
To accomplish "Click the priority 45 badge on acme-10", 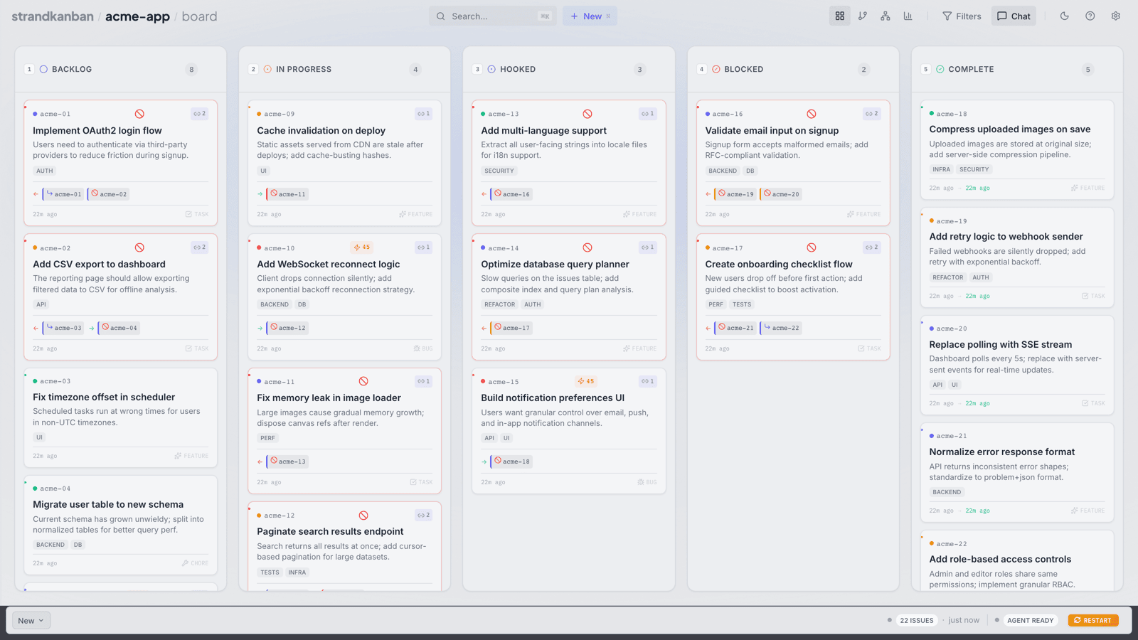I will pyautogui.click(x=362, y=247).
